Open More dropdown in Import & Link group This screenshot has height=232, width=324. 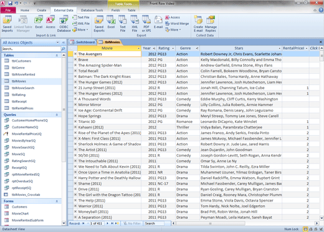tap(80, 30)
